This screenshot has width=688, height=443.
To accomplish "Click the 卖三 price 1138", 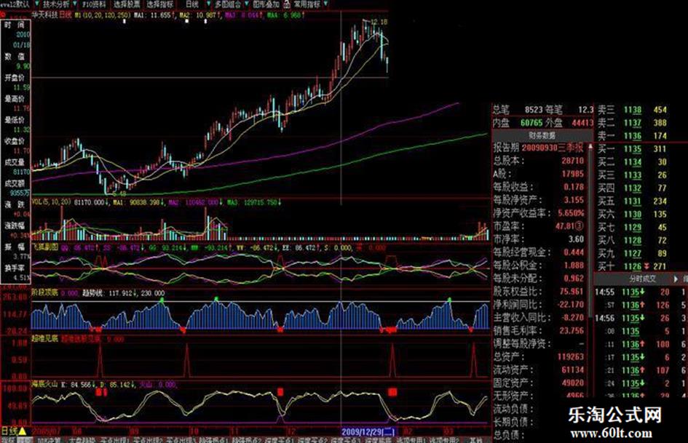I will point(632,110).
